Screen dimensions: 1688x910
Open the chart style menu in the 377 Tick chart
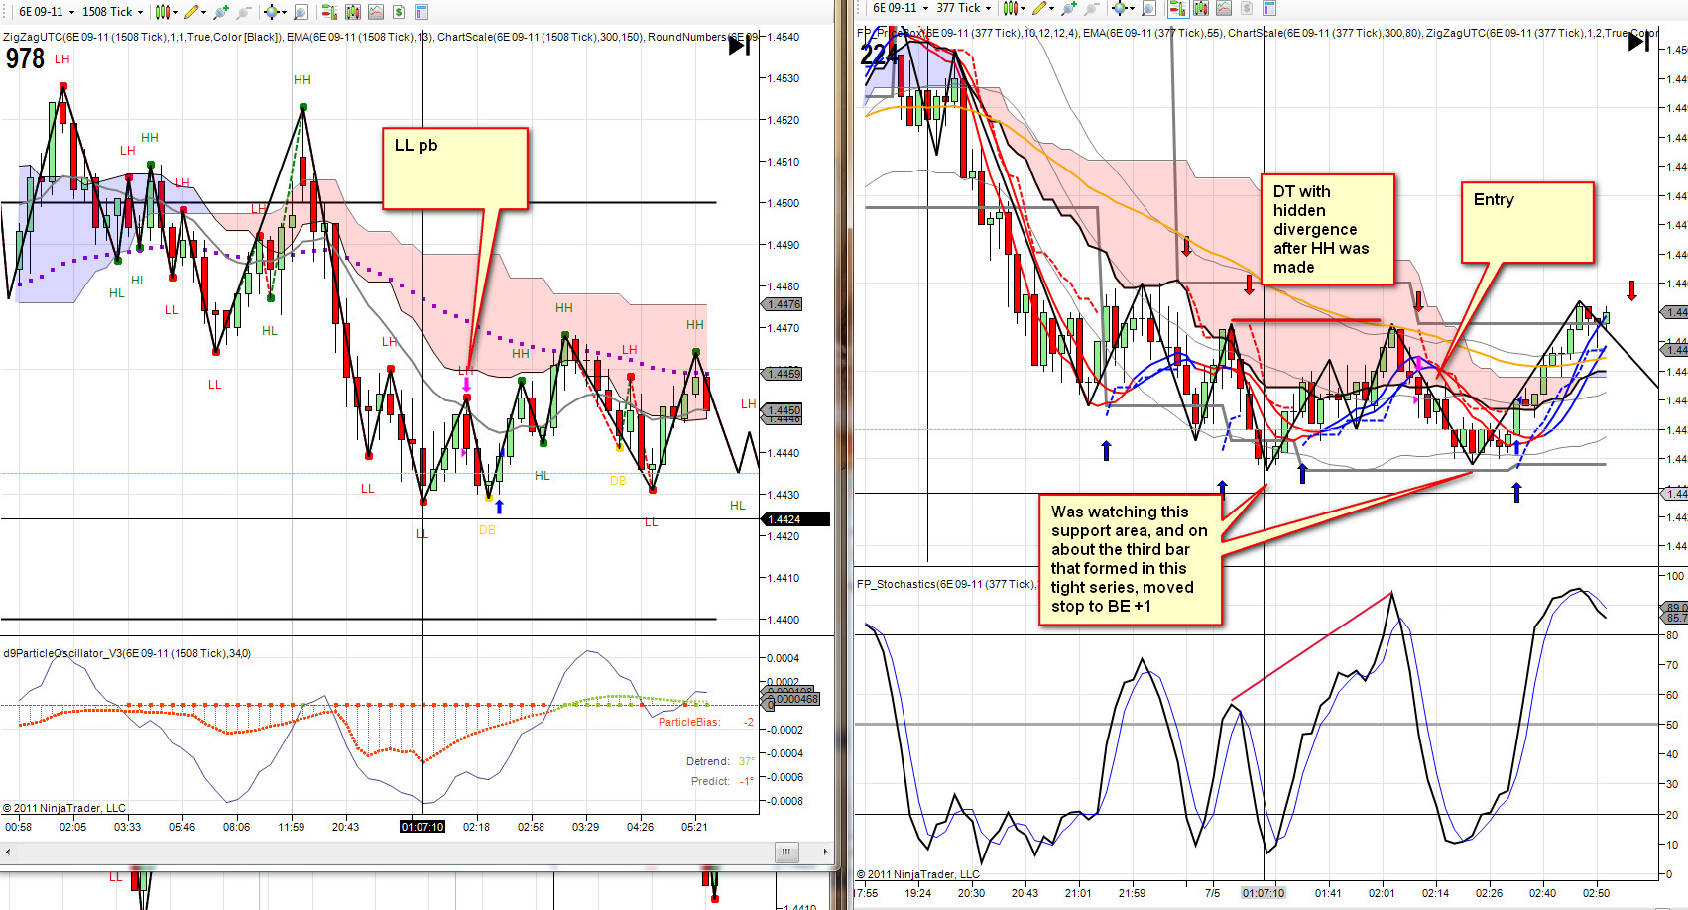click(x=1013, y=8)
